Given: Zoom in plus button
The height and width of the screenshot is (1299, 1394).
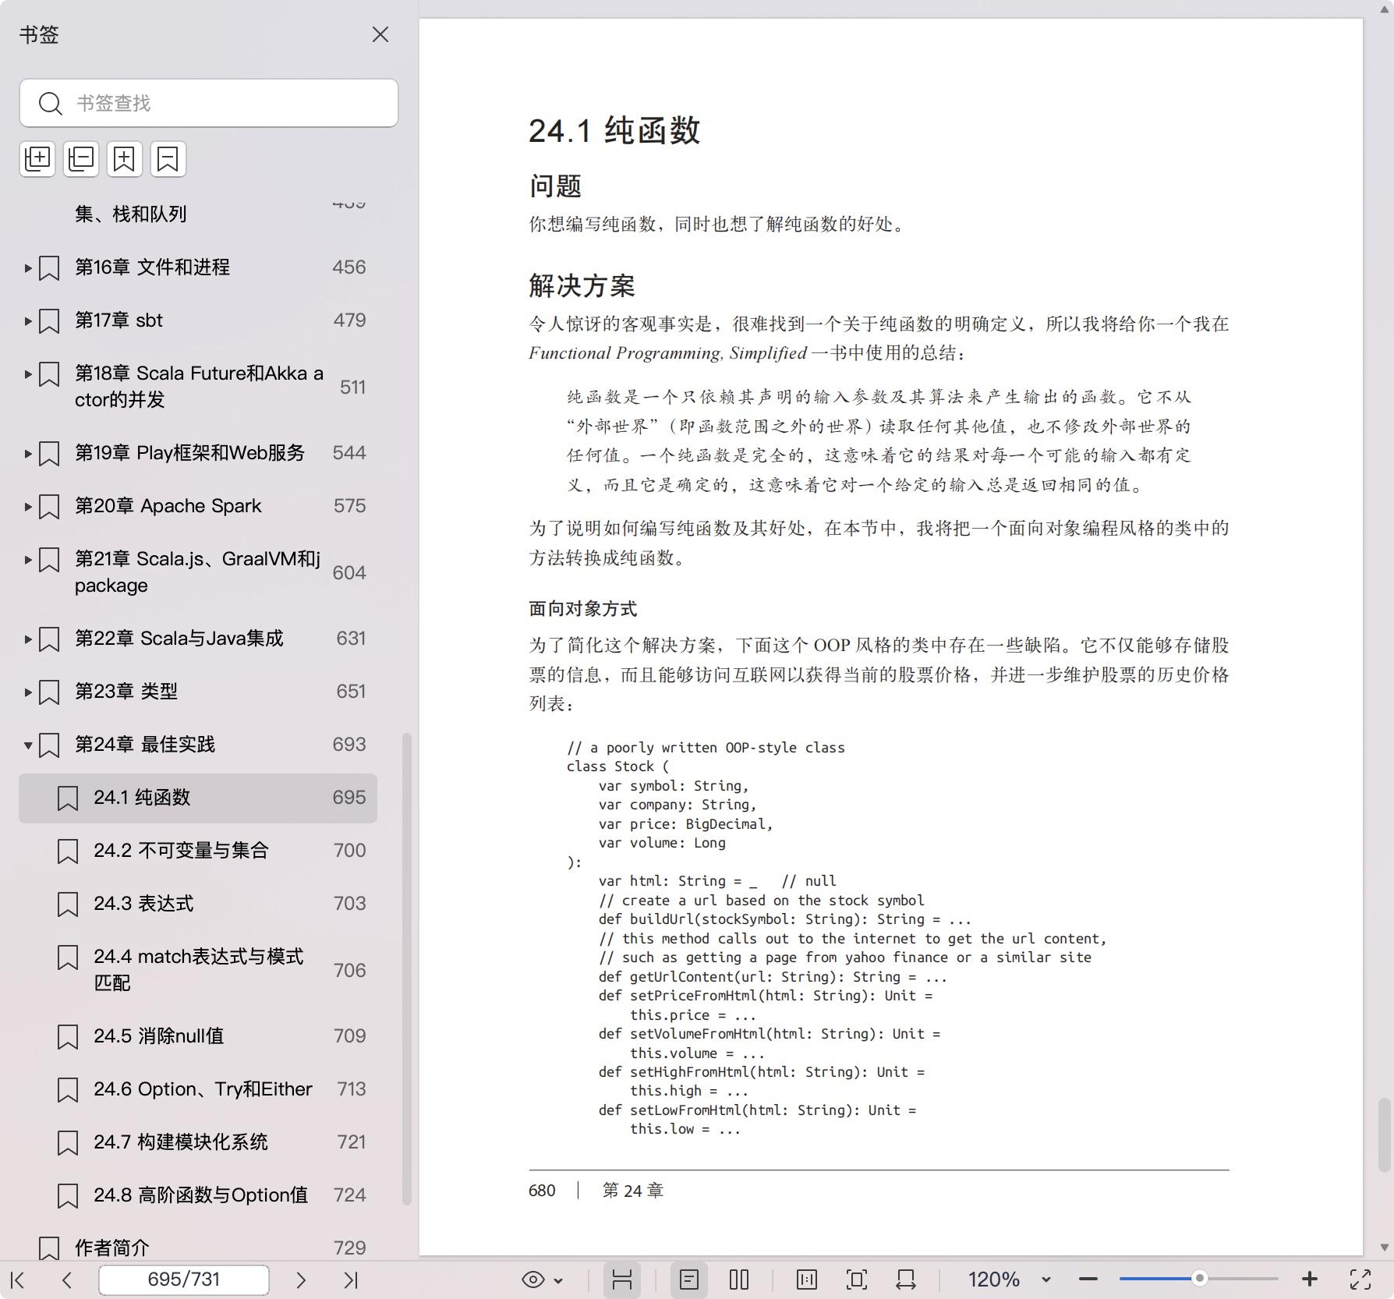Looking at the screenshot, I should tap(1310, 1280).
